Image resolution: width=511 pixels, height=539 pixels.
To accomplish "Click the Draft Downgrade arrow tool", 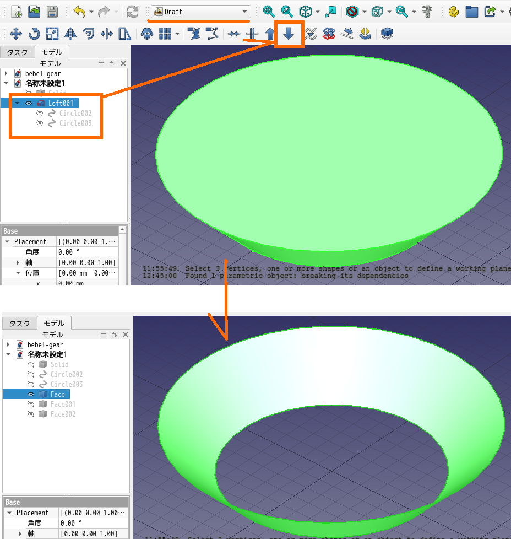I will coord(289,34).
